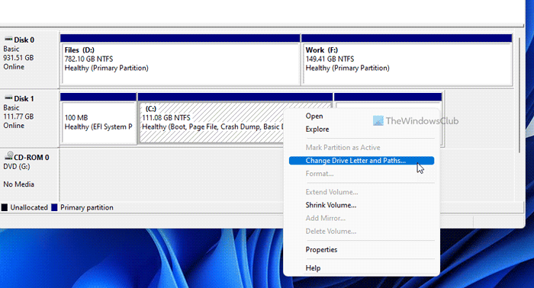
Task: Select the CD-ROM 0 disc icon
Action: tap(9, 156)
